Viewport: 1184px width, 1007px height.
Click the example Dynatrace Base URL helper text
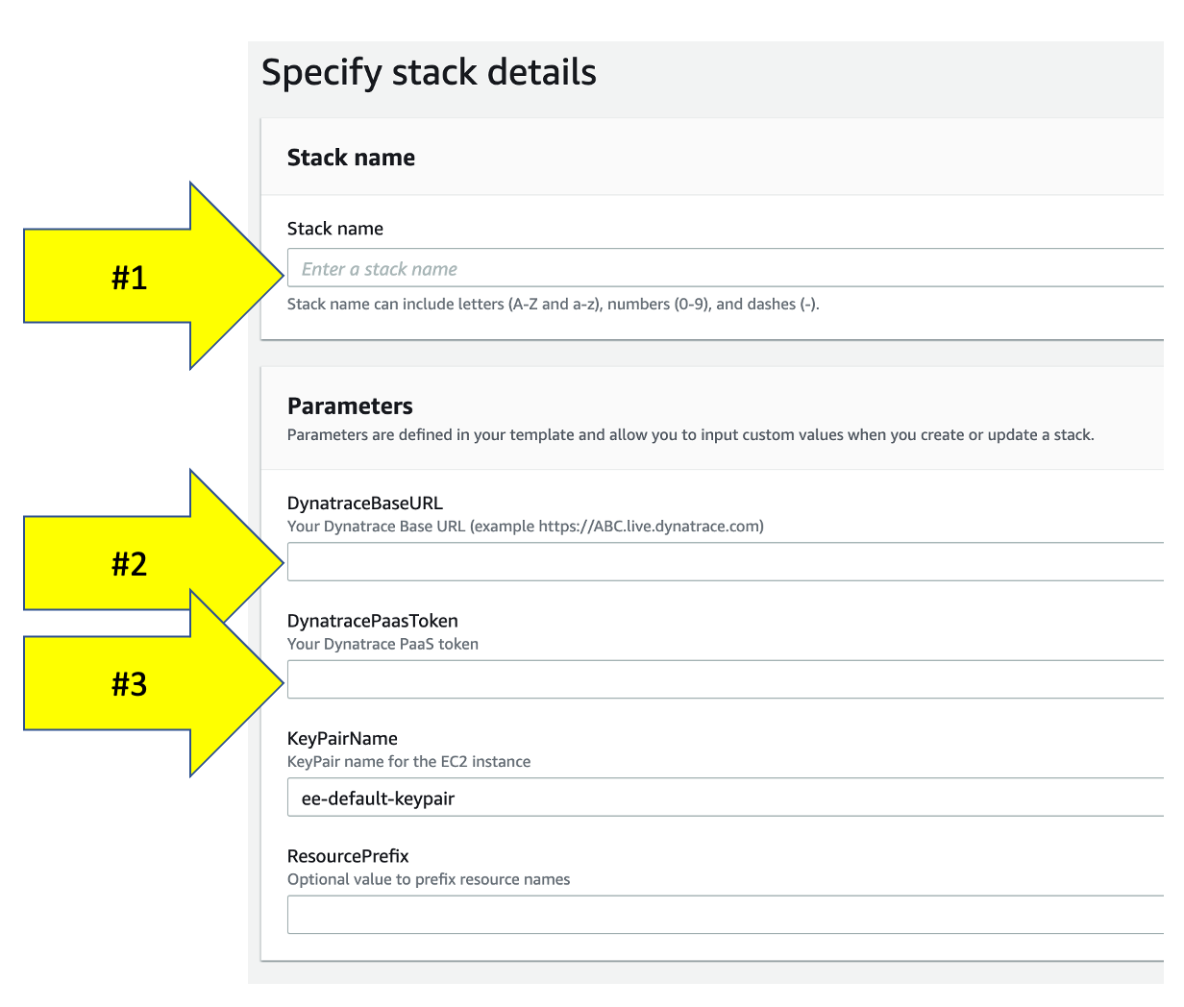click(525, 527)
